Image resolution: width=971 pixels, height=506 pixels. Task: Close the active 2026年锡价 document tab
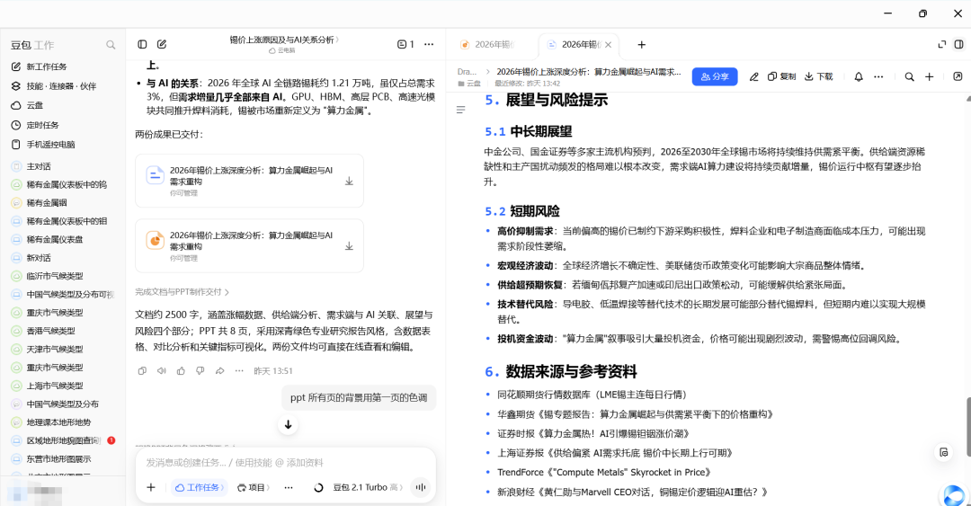click(608, 45)
